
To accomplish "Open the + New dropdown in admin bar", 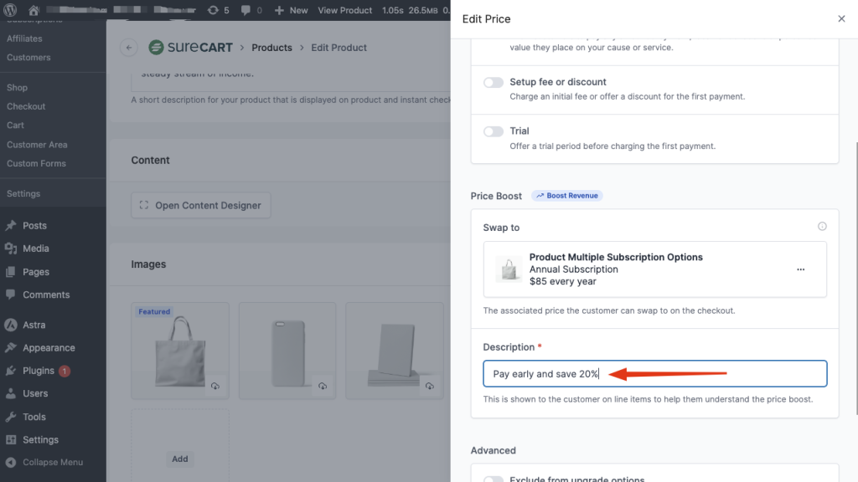I will pyautogui.click(x=292, y=10).
